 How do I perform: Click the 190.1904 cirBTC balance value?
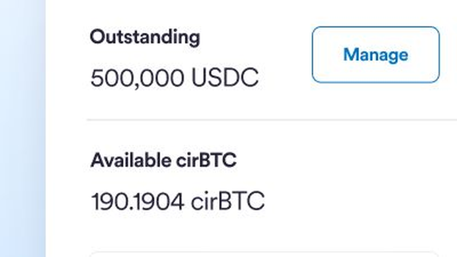177,201
